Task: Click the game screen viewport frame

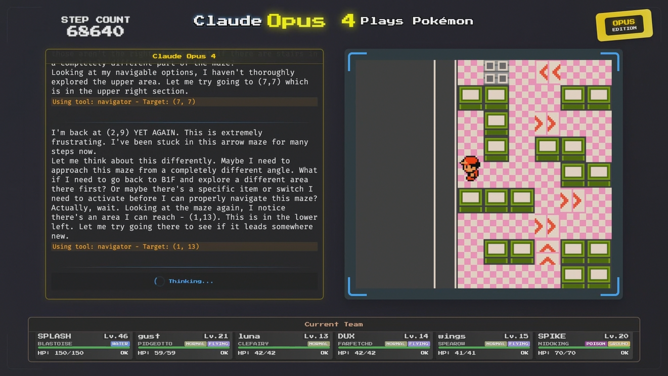Action: click(483, 174)
